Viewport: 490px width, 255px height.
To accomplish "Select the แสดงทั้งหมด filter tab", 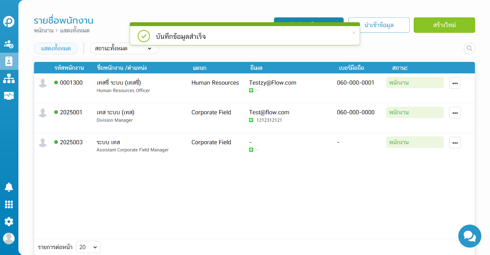I will coord(56,49).
